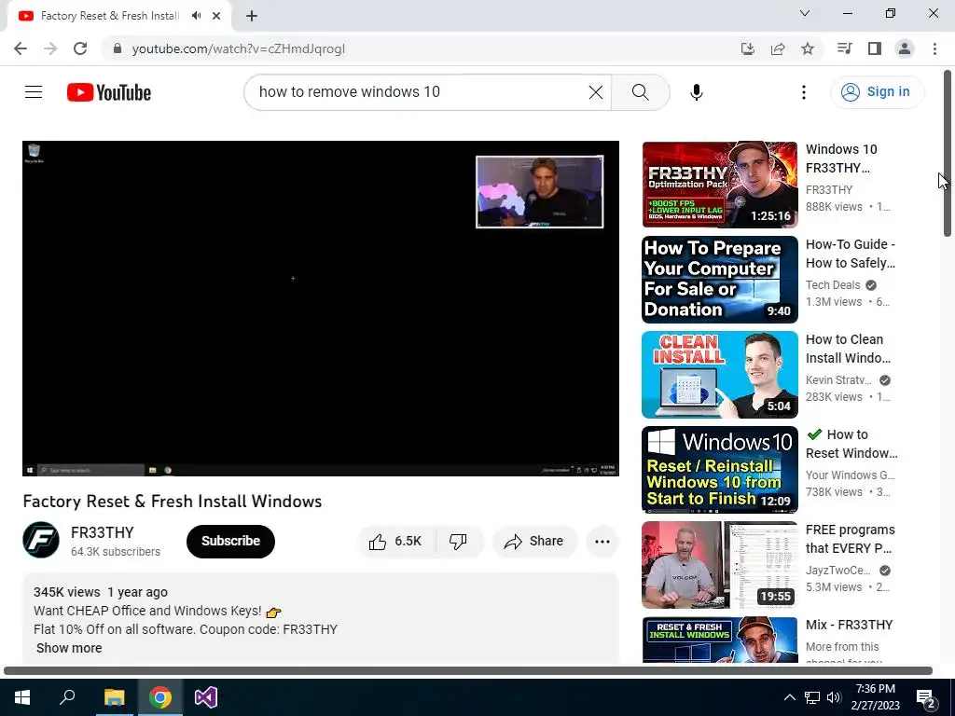Click the address bar URL
This screenshot has width=955, height=716.
click(x=238, y=48)
